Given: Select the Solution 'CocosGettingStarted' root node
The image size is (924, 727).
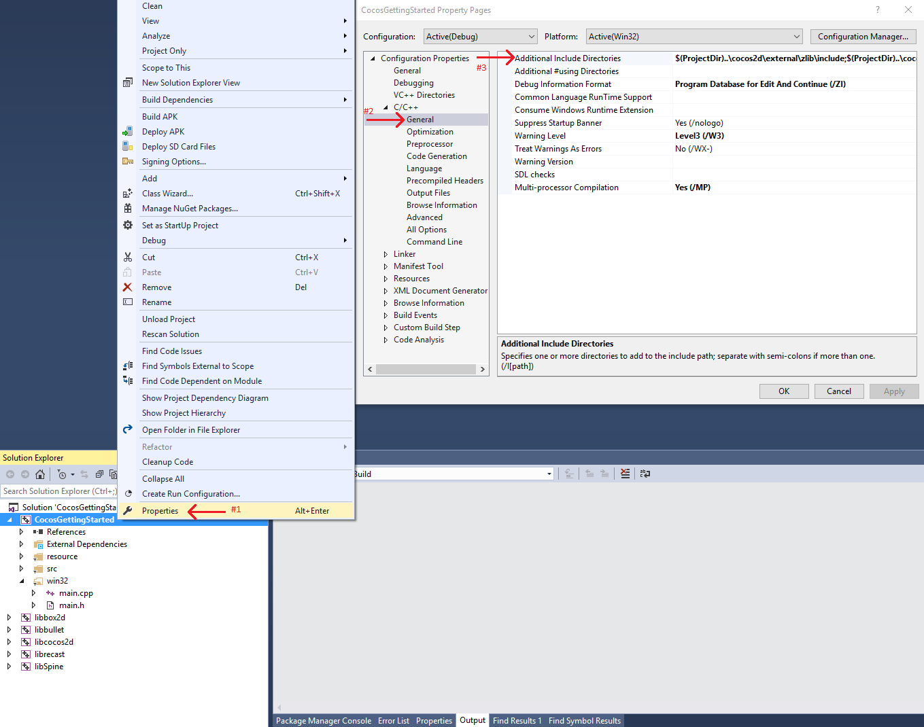Looking at the screenshot, I should [x=69, y=508].
